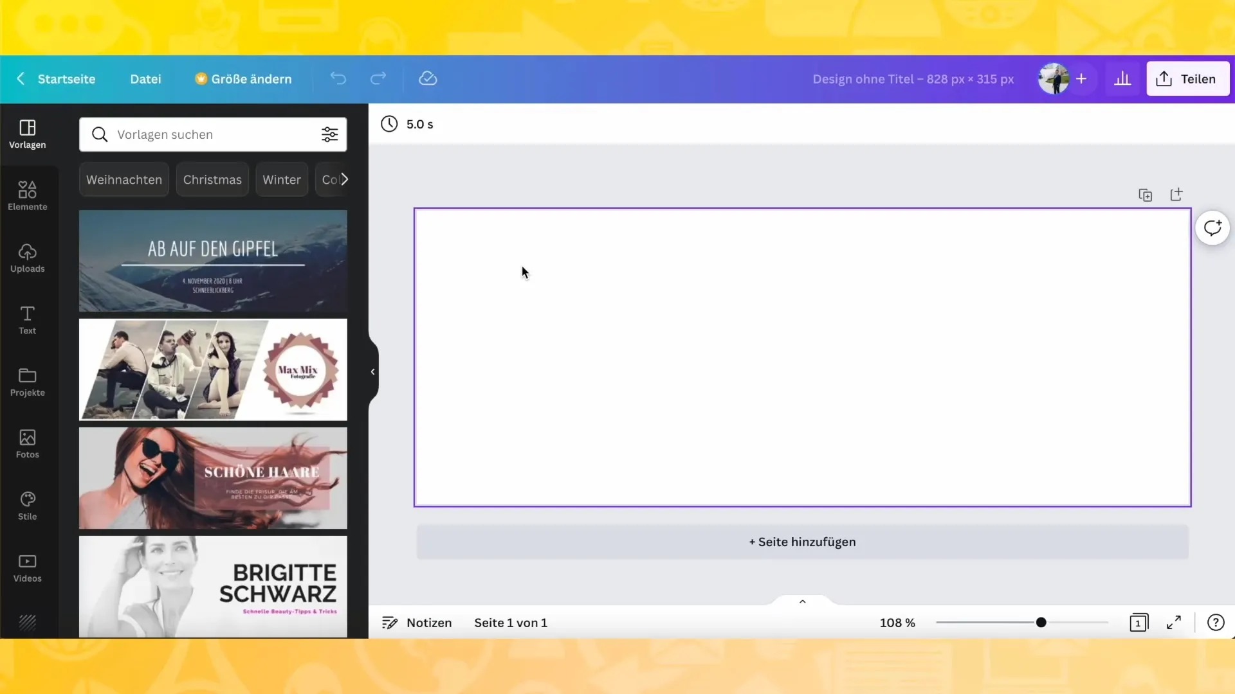
Task: Click the Teilen (Share) button
Action: (x=1187, y=78)
